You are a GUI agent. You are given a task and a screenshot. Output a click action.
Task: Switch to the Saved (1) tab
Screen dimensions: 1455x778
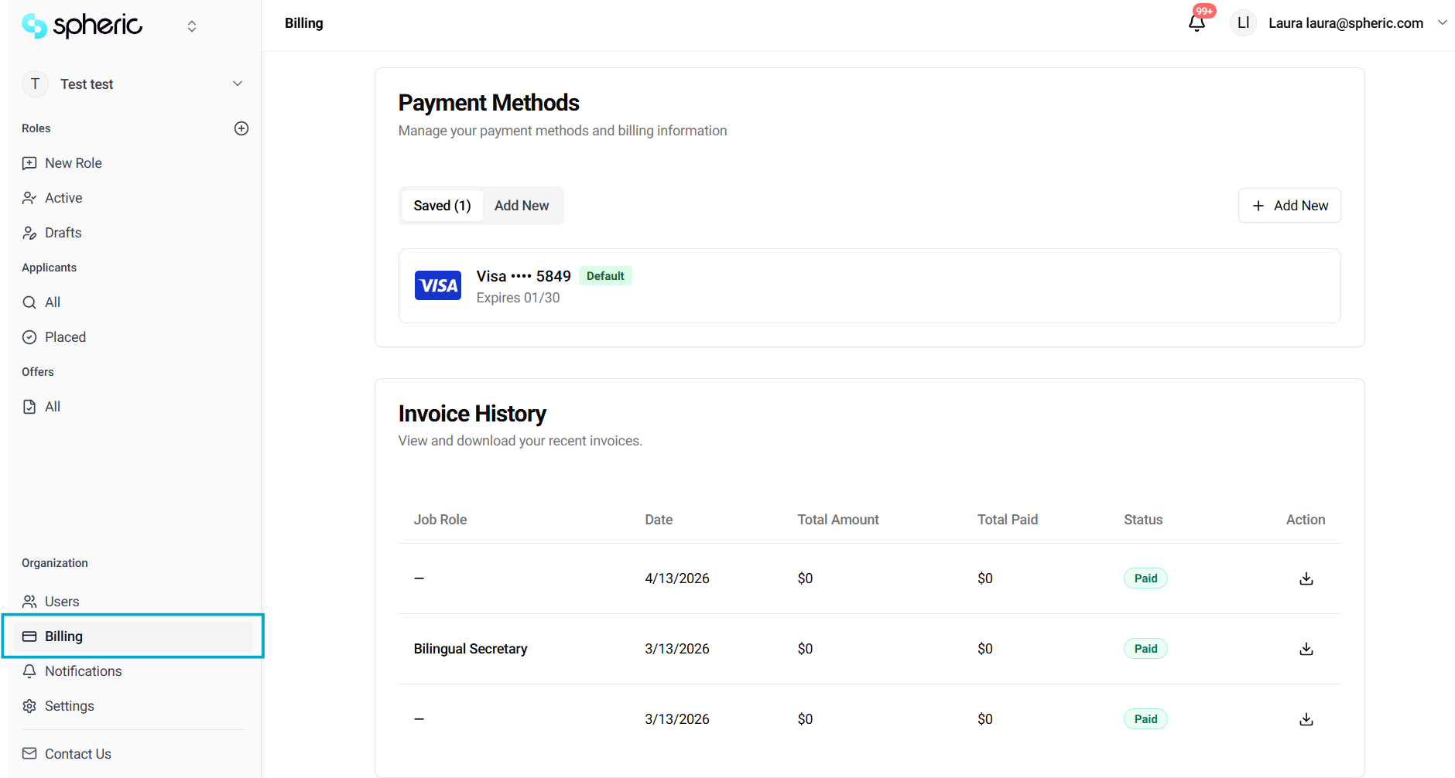442,206
